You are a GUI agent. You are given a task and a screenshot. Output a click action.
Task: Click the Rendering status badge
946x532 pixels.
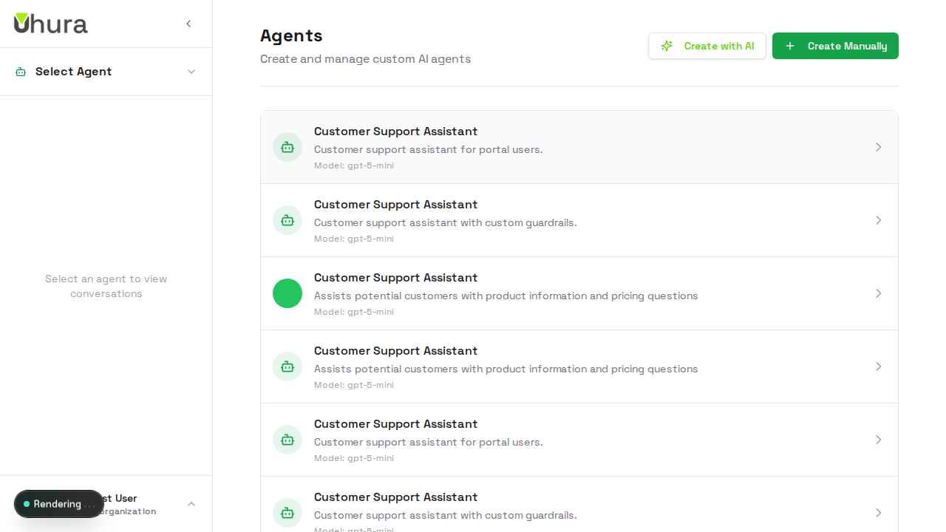coord(59,504)
